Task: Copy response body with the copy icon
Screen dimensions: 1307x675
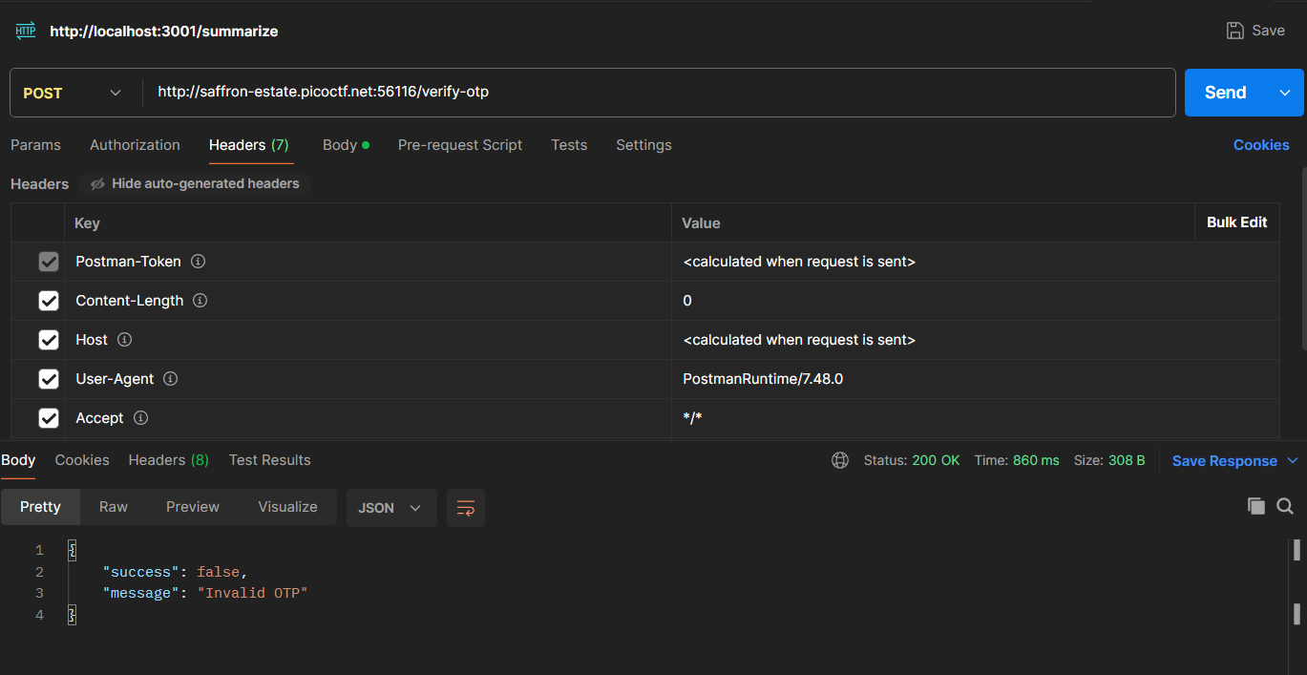Action: tap(1256, 506)
